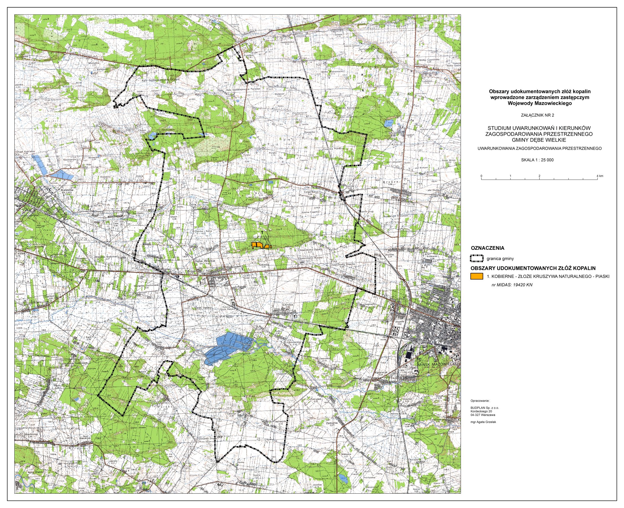624x508 pixels.
Task: Click the Kobierne złoże kruszywa legend entry text
Action: tap(548, 276)
